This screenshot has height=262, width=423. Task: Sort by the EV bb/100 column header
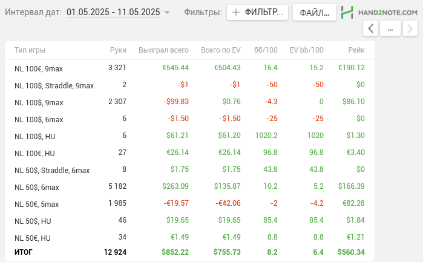[x=306, y=50]
